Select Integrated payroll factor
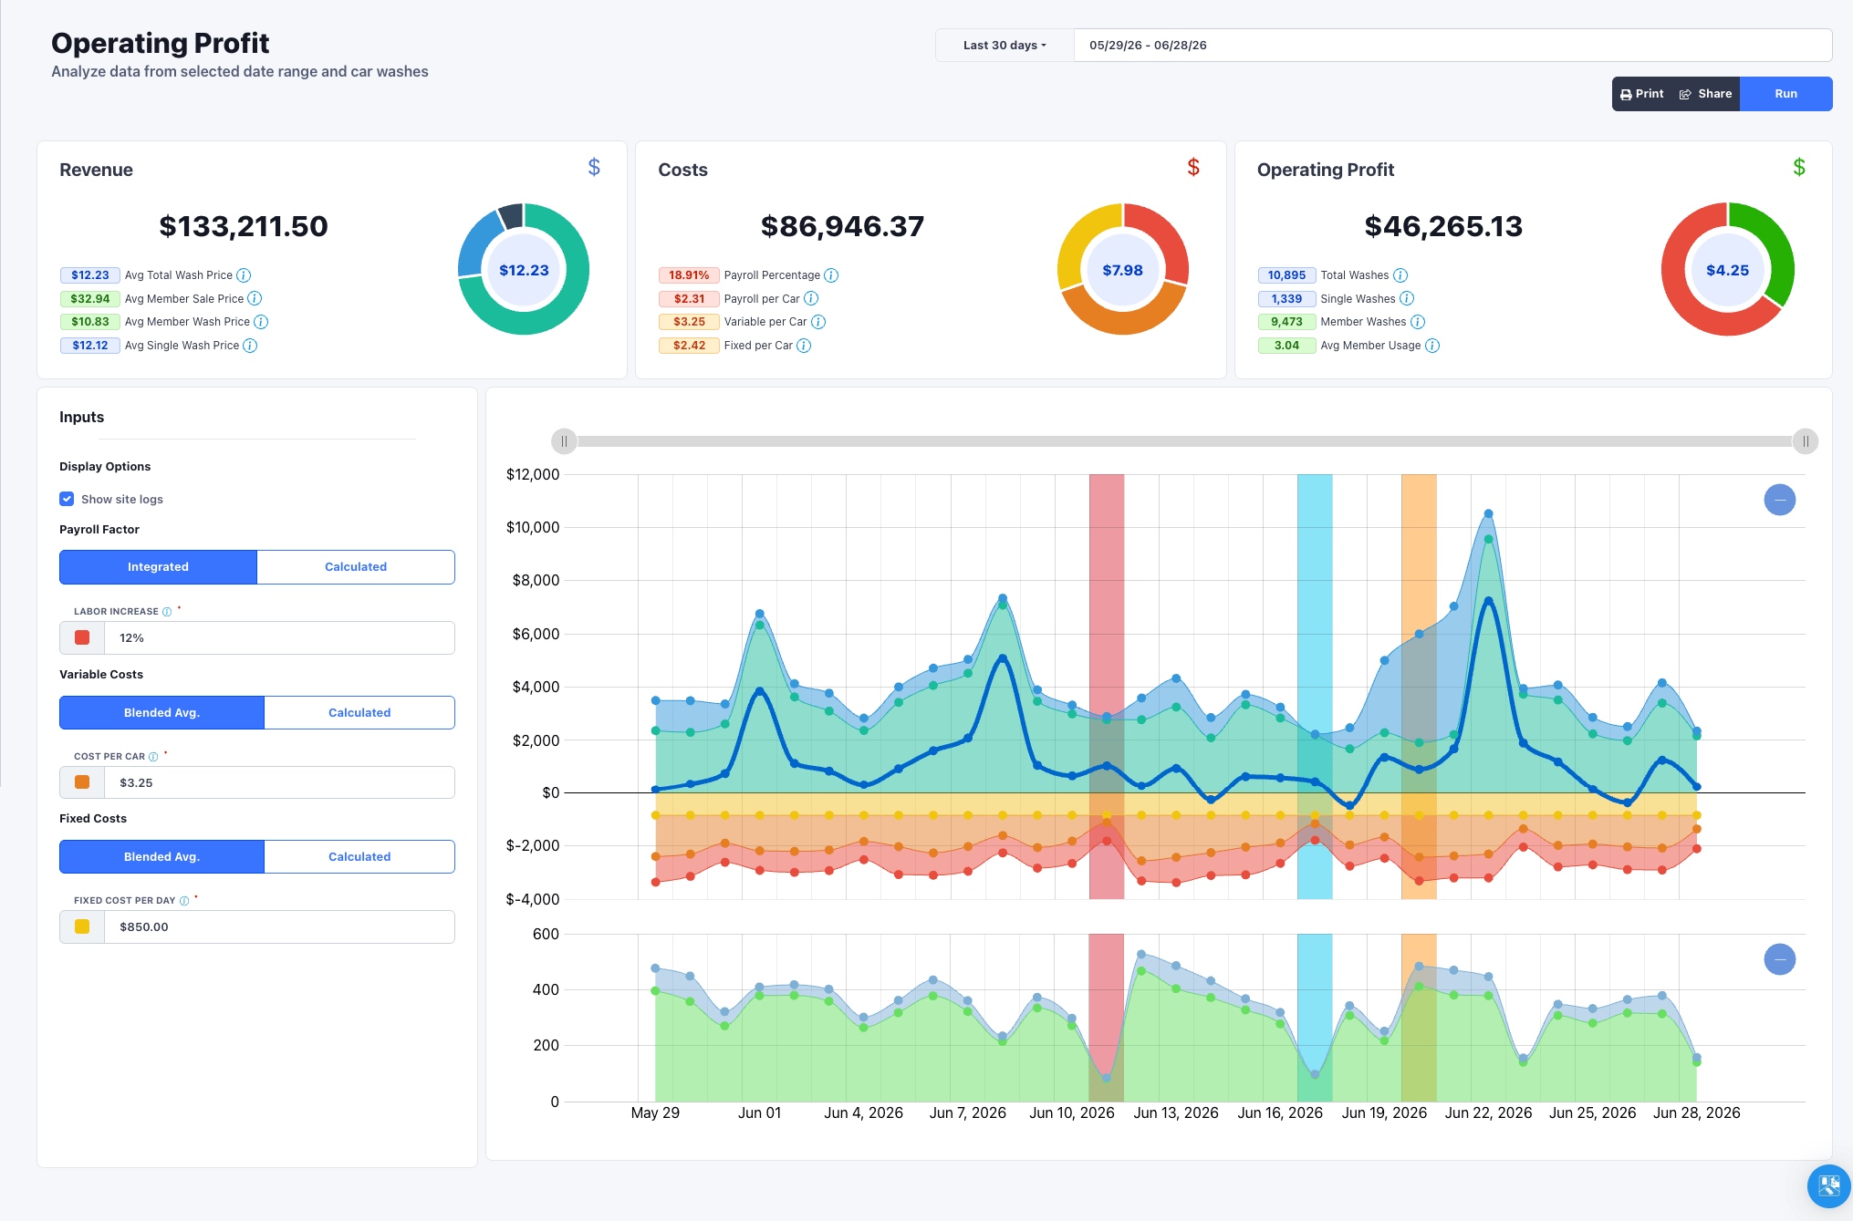Viewport: 1853px width, 1221px height. point(158,567)
